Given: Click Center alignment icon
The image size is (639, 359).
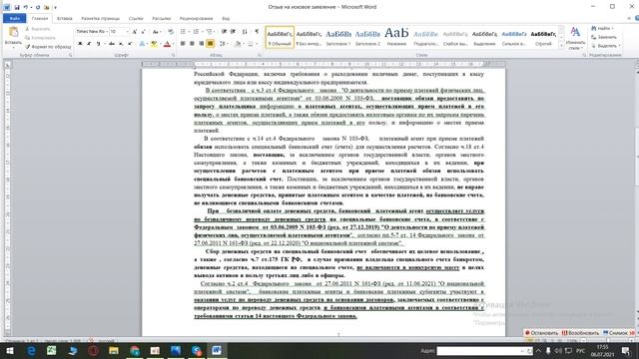Looking at the screenshot, I should coord(192,44).
